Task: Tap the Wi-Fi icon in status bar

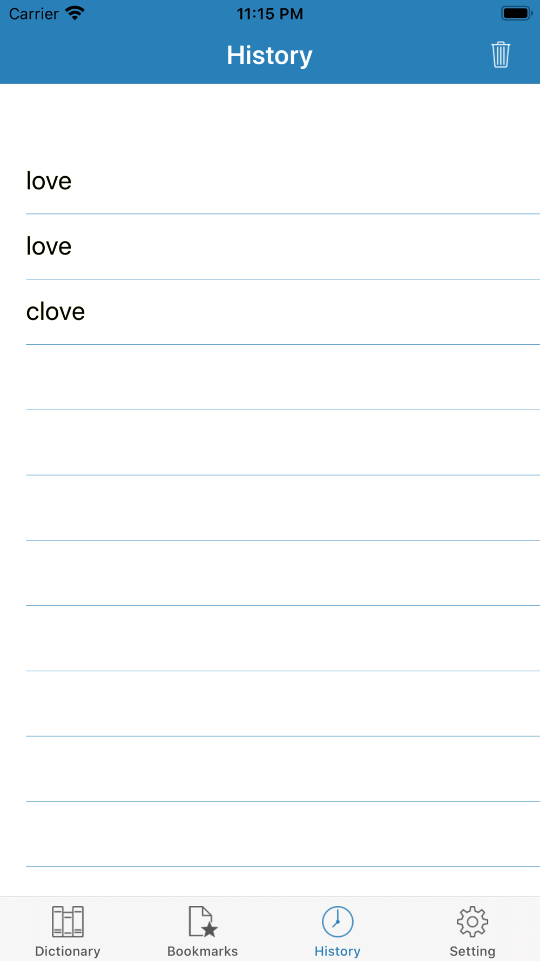Action: [x=75, y=13]
